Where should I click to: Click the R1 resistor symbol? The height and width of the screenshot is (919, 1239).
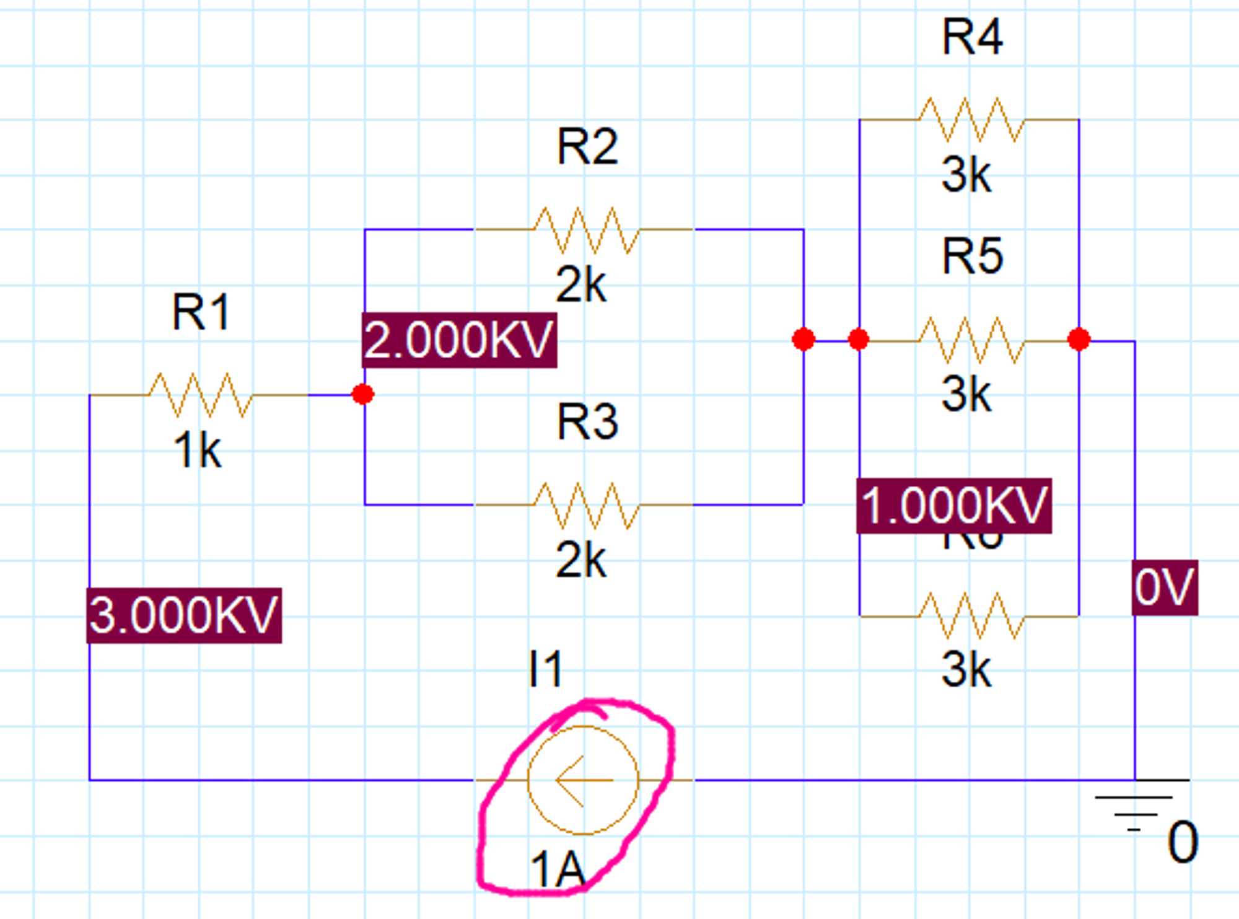click(x=199, y=394)
